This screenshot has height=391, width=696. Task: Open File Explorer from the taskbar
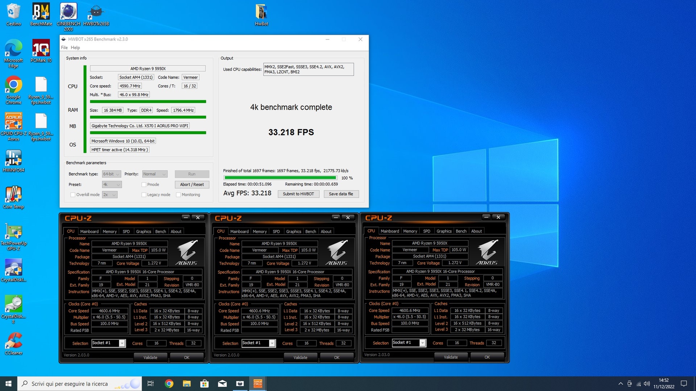coord(187,384)
